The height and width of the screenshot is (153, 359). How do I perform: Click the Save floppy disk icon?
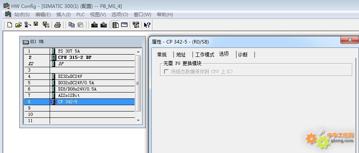point(36,24)
